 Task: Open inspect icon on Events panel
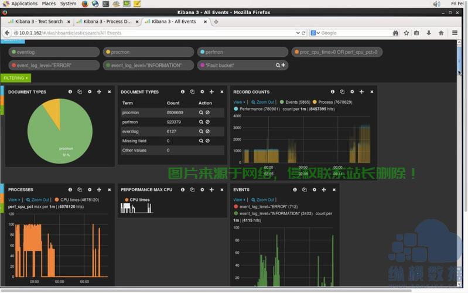point(305,190)
